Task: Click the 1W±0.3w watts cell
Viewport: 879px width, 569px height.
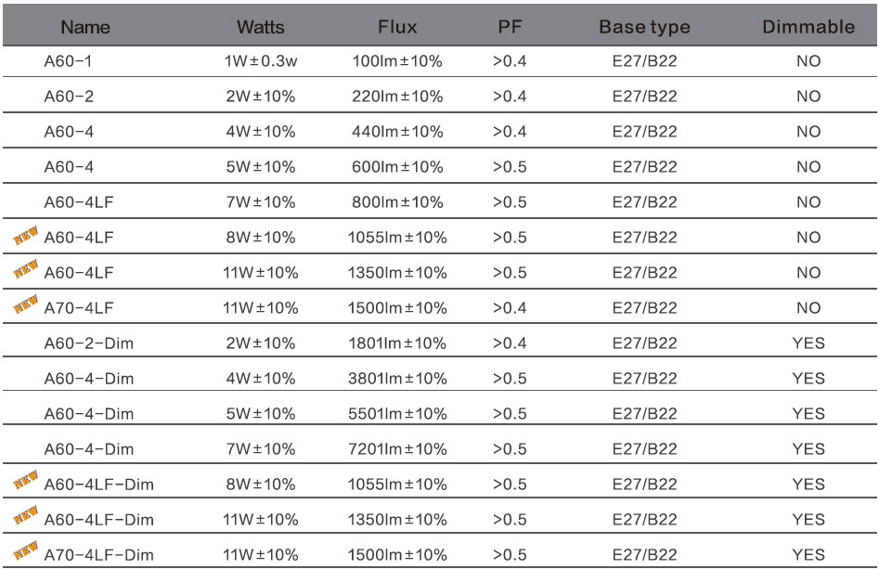Action: [x=261, y=61]
